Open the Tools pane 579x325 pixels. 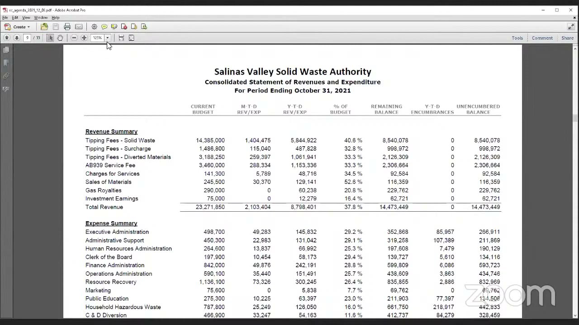click(517, 38)
